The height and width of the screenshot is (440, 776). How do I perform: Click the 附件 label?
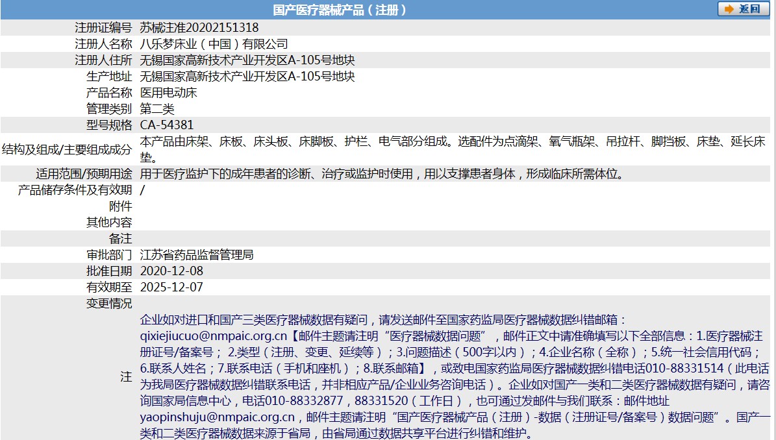(x=121, y=206)
